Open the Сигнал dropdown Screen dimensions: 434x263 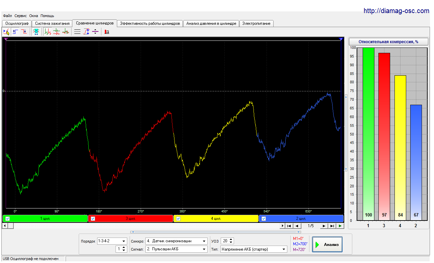pos(204,249)
